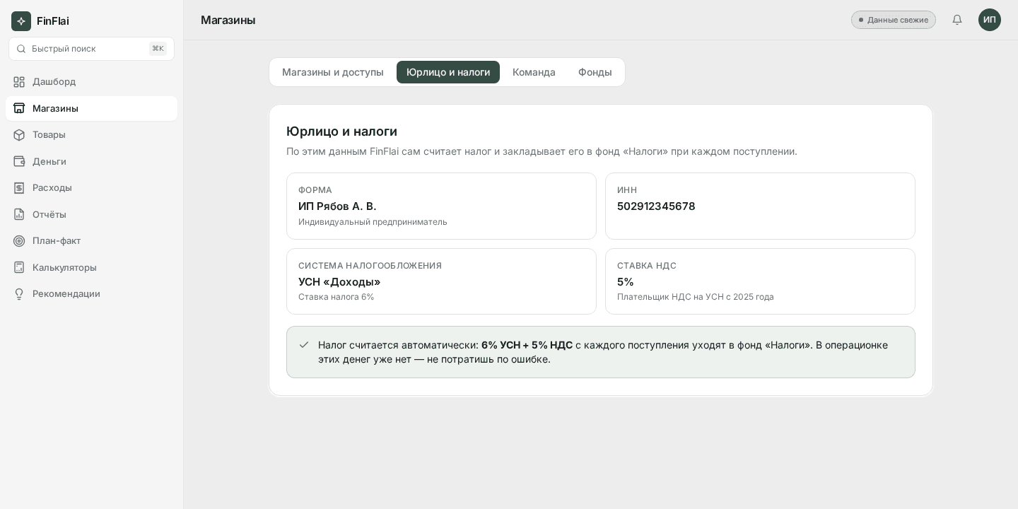
Task: Open Расходы section label
Action: [x=52, y=187]
